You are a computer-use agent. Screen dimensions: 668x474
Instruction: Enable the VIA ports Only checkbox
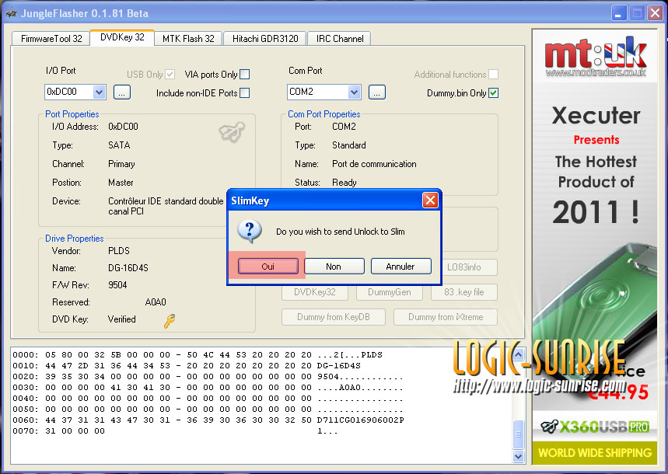click(244, 74)
